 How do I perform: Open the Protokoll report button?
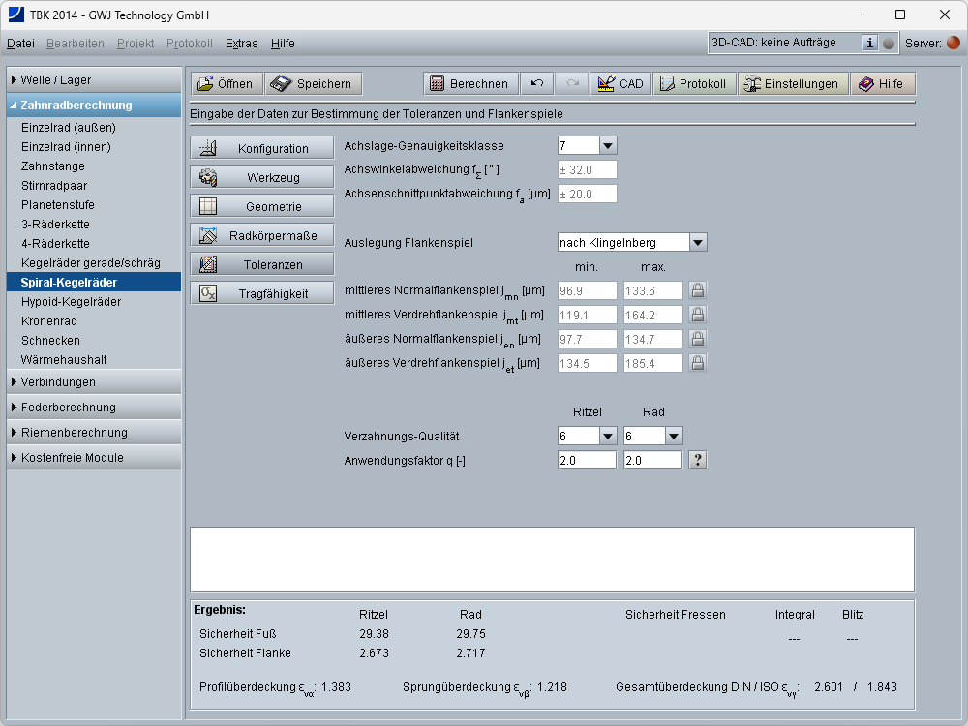pyautogui.click(x=693, y=84)
